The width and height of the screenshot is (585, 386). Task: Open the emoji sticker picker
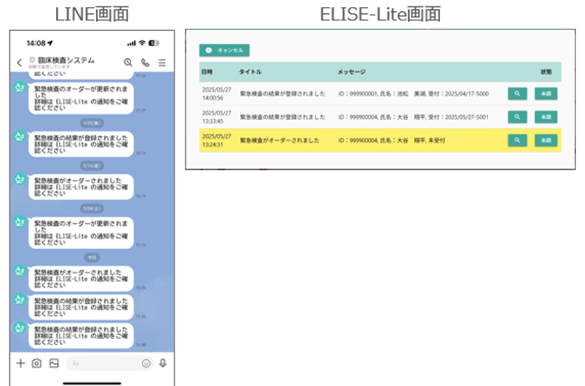point(146,363)
